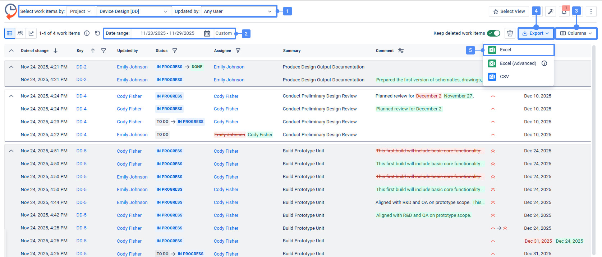Click TO DO status in 4:22 PM row
Screen dimensions: 602x257
[162, 135]
